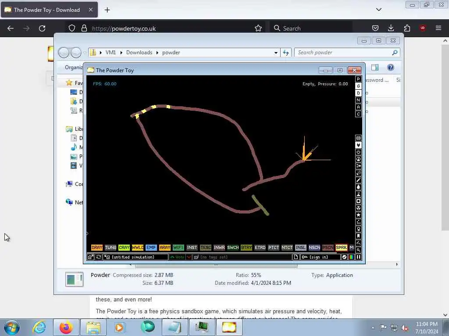This screenshot has height=336, width=449.
Task: Expand the arrow before VM1 in breadcrumb
Action: [x=101, y=52]
